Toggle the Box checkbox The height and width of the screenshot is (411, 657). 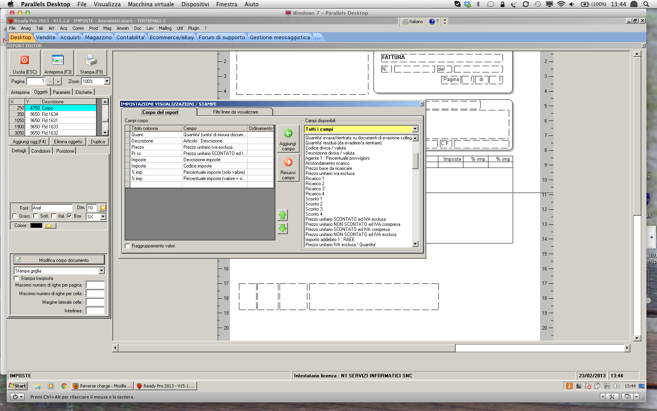pos(69,216)
